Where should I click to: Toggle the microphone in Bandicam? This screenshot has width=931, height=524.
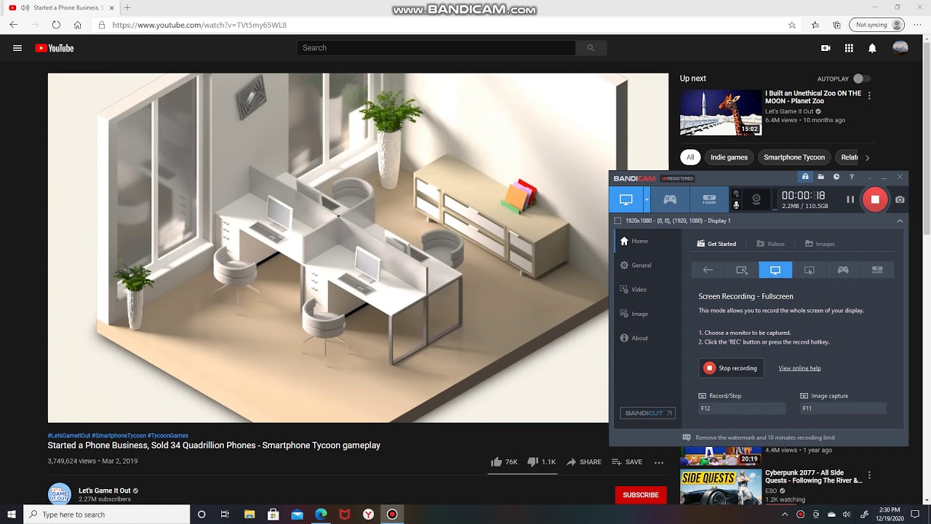coord(736,205)
